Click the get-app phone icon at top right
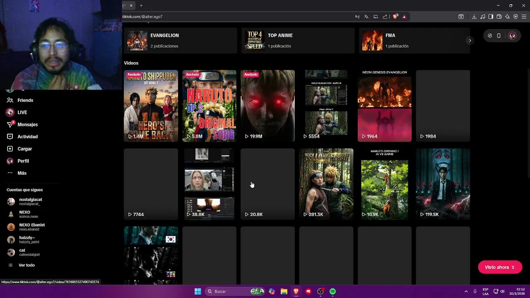The height and width of the screenshot is (298, 530). click(499, 36)
